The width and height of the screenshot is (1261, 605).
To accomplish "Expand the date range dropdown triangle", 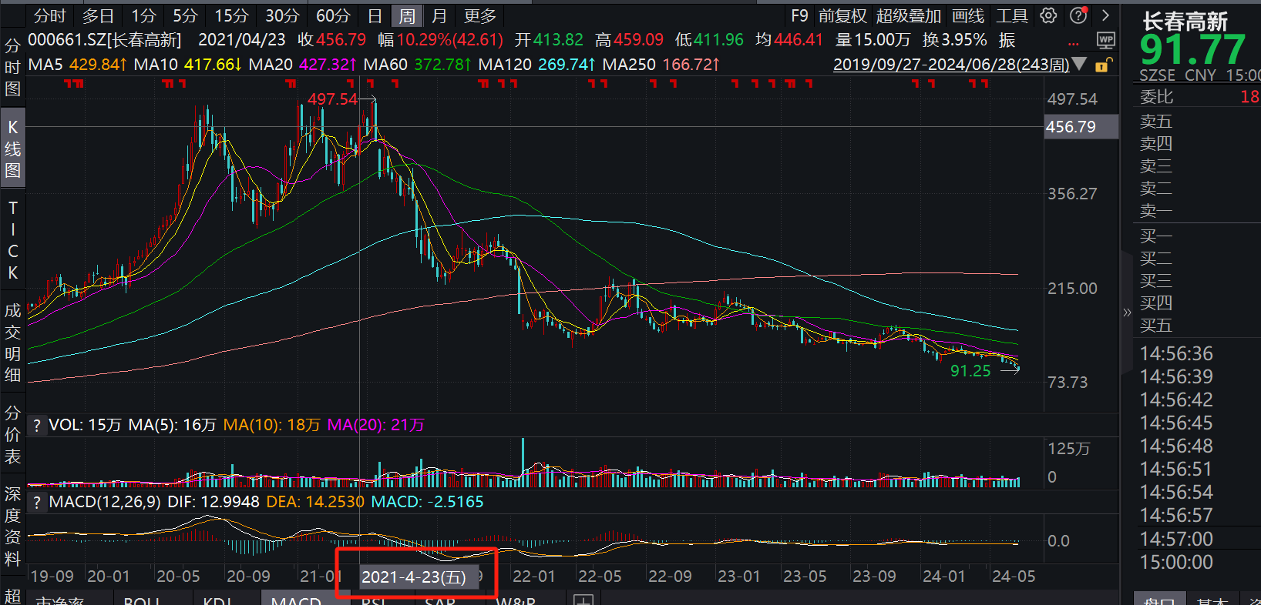I will [1080, 65].
